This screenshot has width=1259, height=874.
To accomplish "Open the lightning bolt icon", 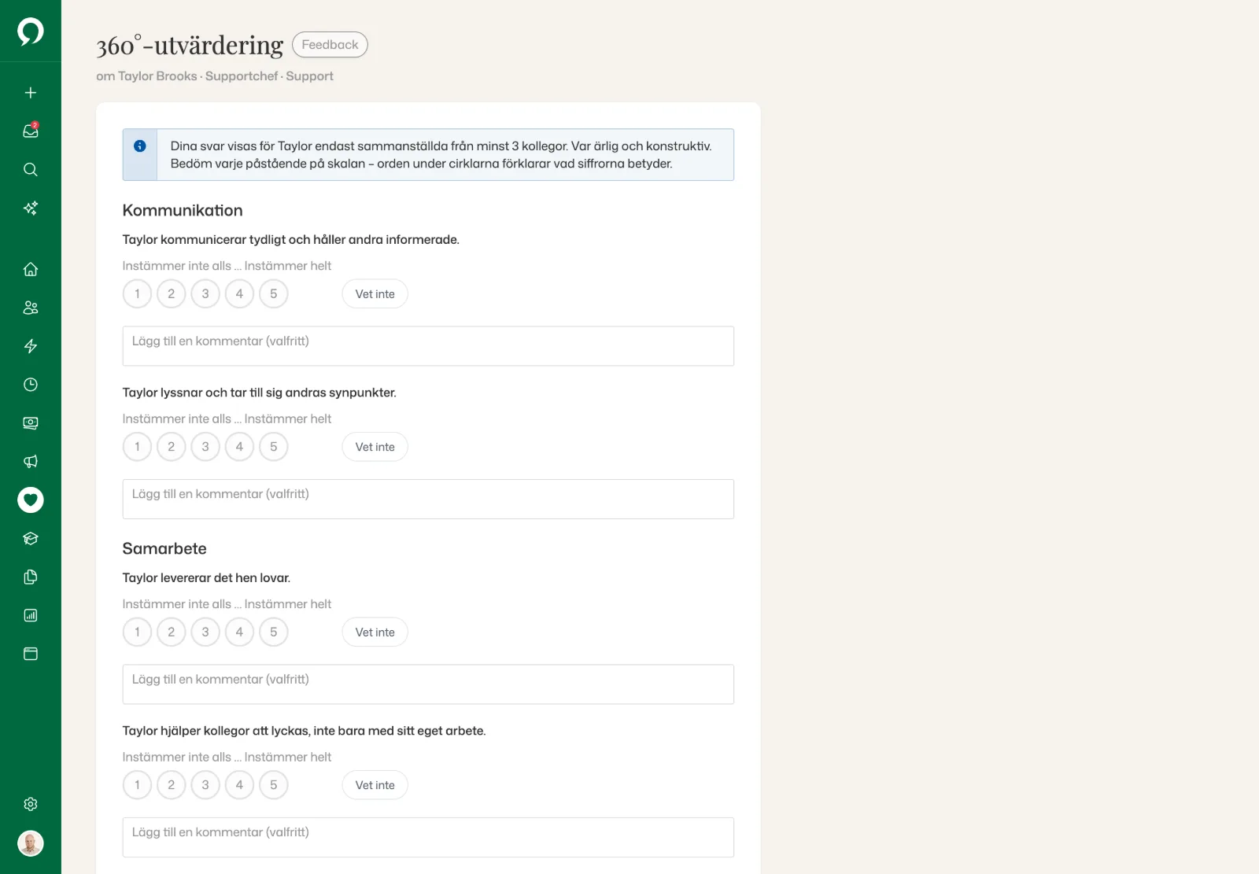I will coord(31,346).
